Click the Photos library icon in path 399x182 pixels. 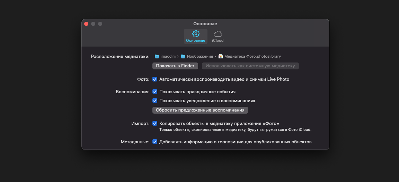click(221, 56)
